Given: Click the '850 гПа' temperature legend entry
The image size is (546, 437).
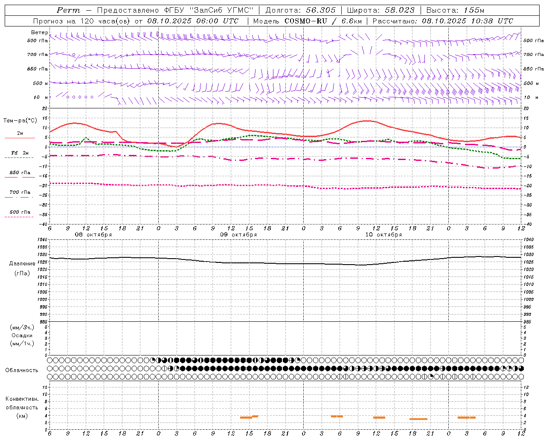Looking at the screenshot, I should [x=20, y=173].
